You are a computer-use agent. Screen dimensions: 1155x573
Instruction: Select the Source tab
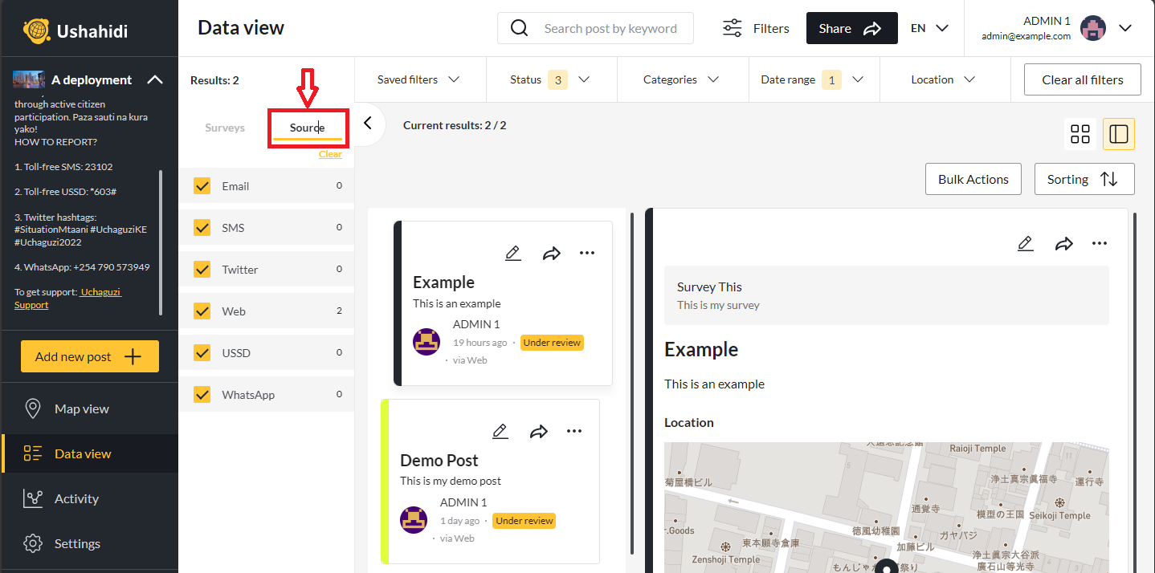pyautogui.click(x=308, y=127)
